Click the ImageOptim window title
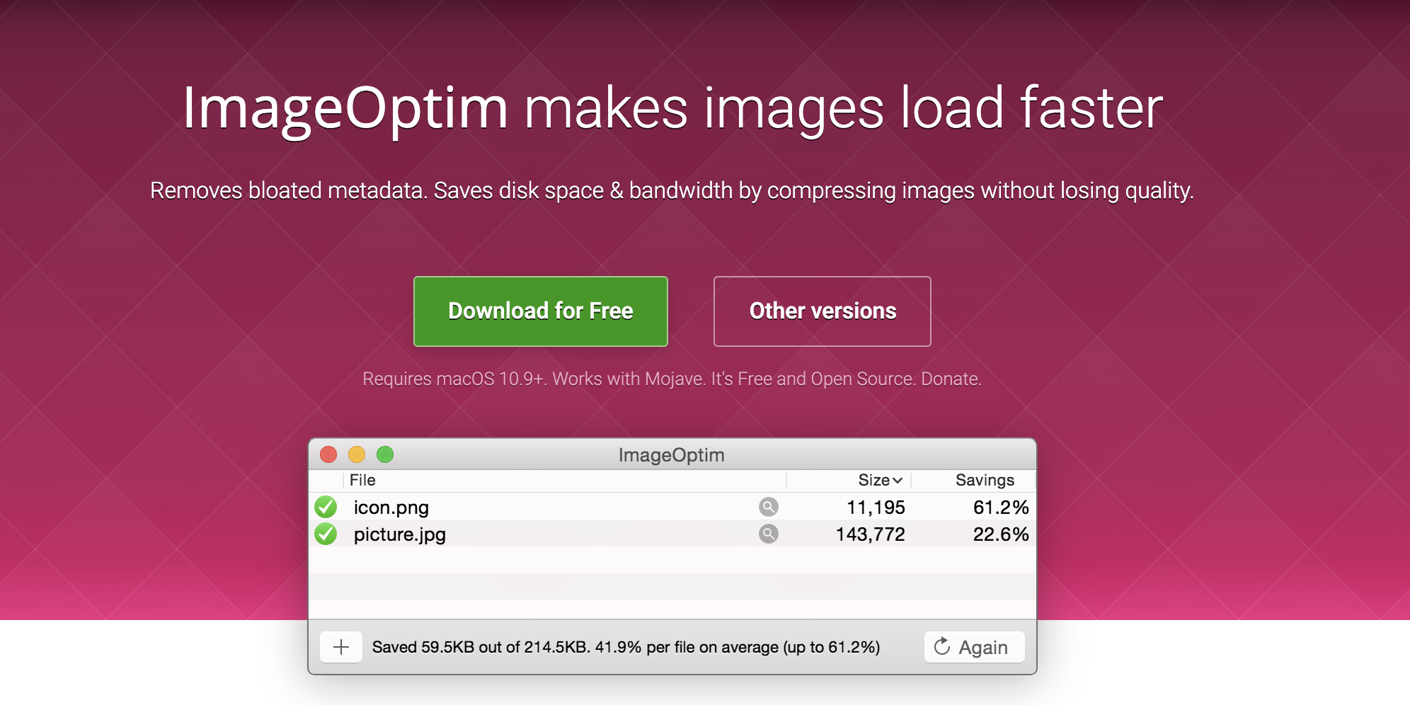The image size is (1410, 705). tap(671, 455)
